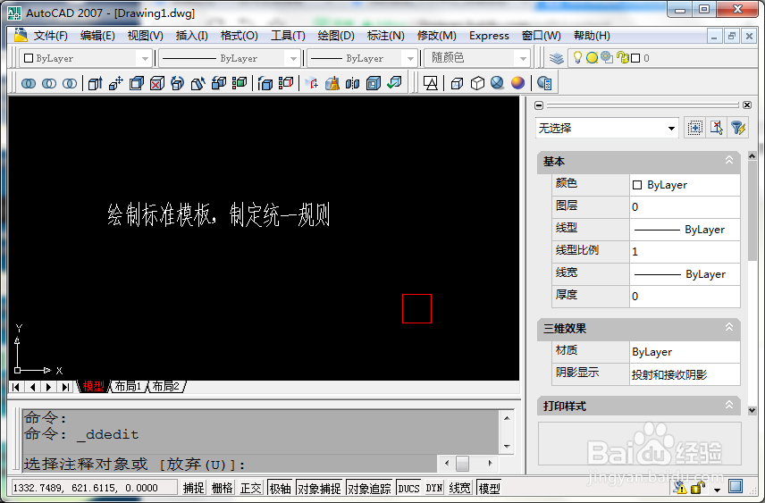Click the Separate solids tool icon
The width and height of the screenshot is (765, 503).
[353, 83]
